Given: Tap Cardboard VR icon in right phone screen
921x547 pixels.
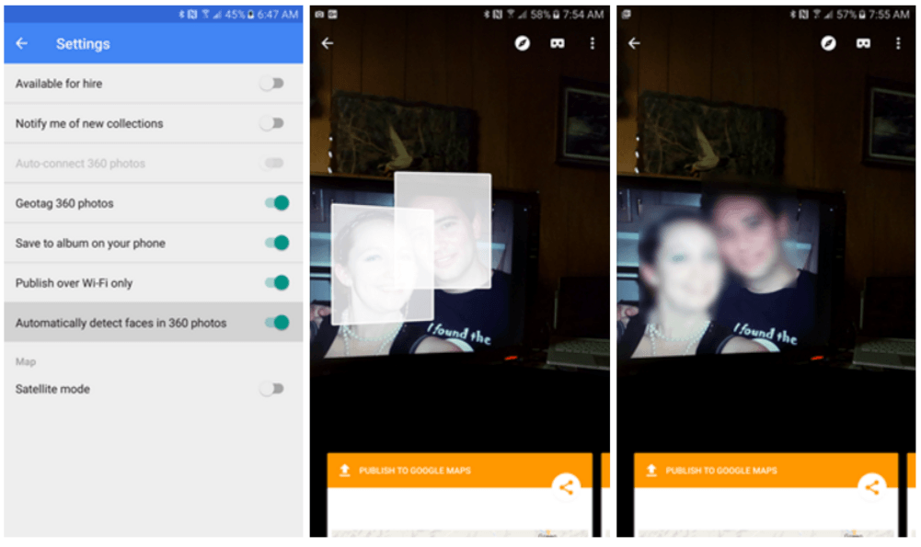Looking at the screenshot, I should (x=864, y=43).
